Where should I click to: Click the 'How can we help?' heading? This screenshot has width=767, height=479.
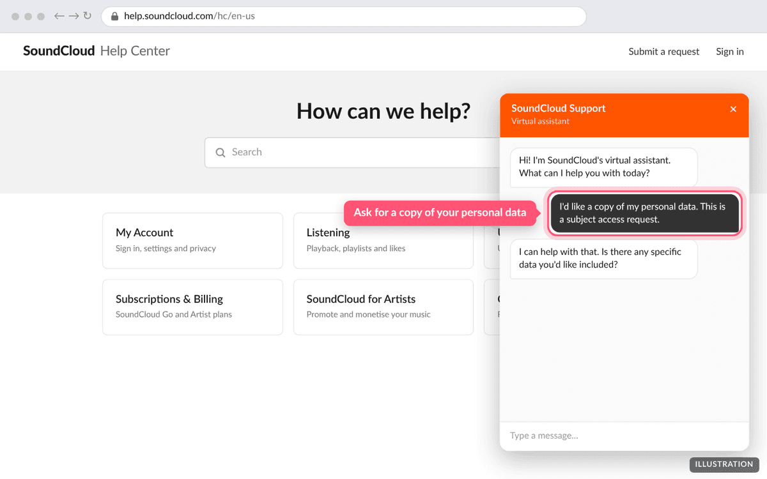tap(383, 111)
